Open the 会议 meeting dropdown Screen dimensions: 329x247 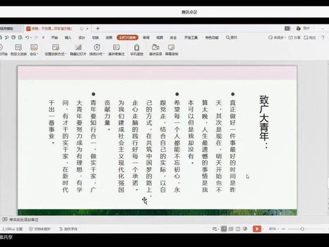[x=34, y=54]
